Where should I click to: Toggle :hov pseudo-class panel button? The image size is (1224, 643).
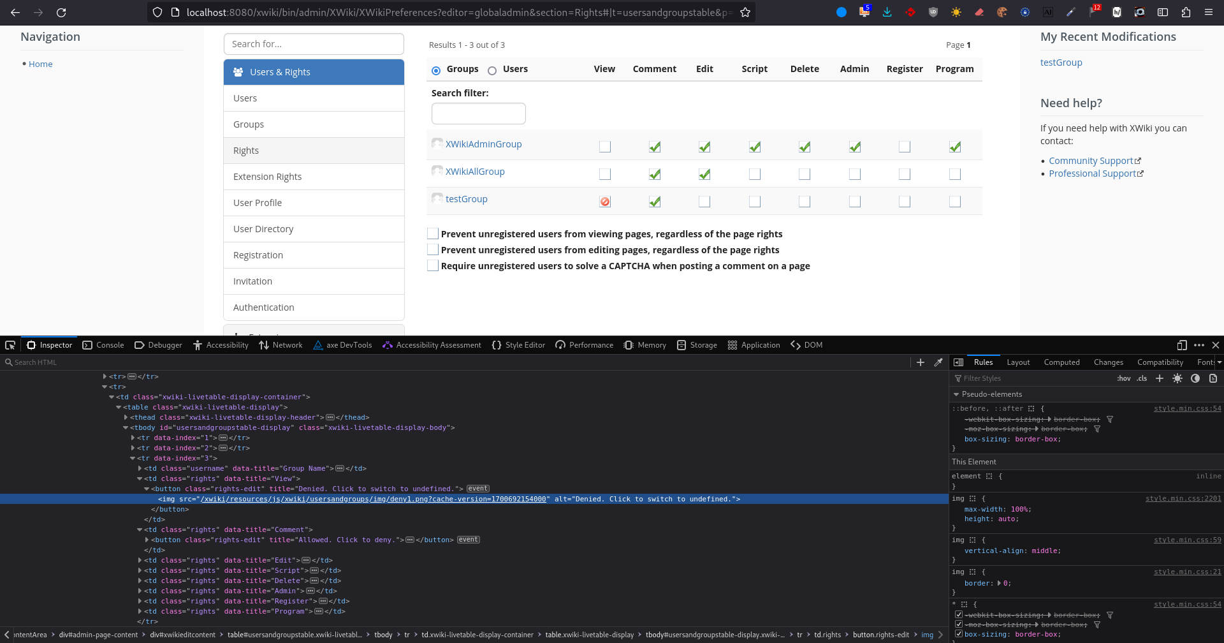tap(1123, 378)
